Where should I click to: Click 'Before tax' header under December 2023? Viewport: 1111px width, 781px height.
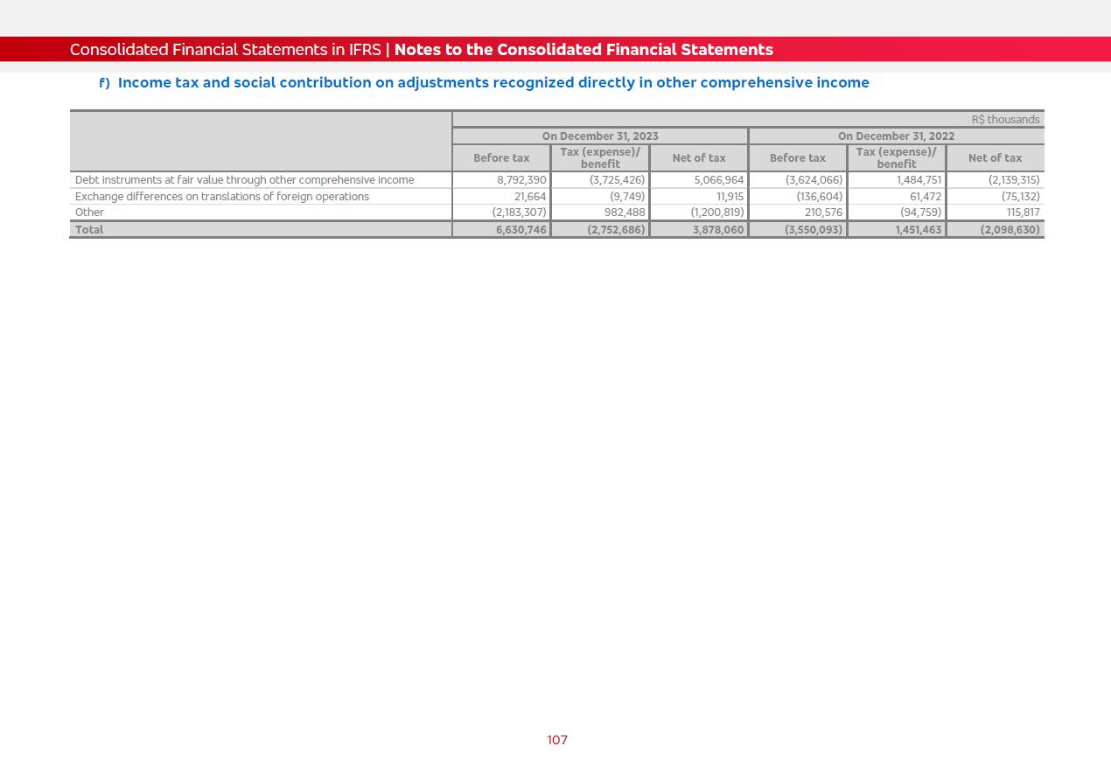coord(501,158)
